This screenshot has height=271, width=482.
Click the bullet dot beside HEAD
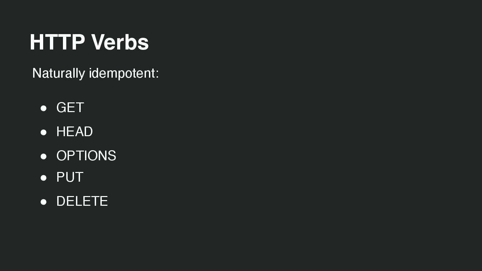44,132
